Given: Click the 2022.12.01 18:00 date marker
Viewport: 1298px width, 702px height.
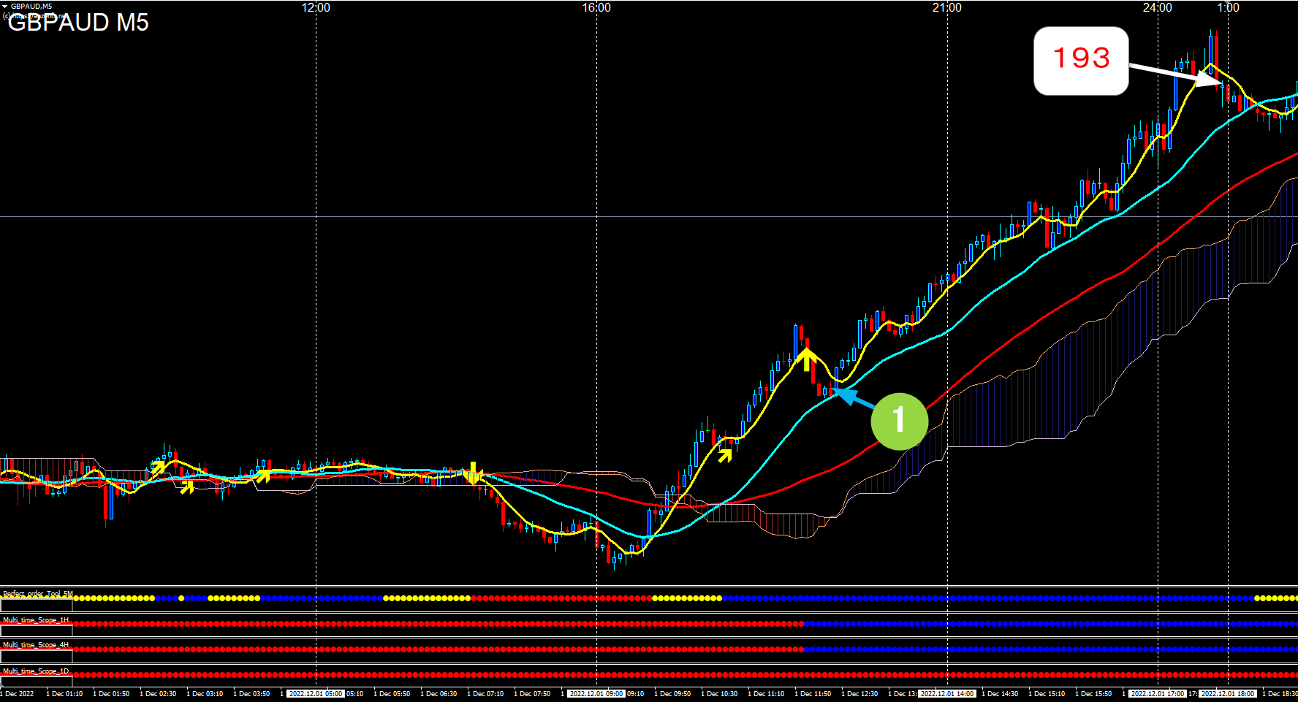Looking at the screenshot, I should pyautogui.click(x=1228, y=694).
